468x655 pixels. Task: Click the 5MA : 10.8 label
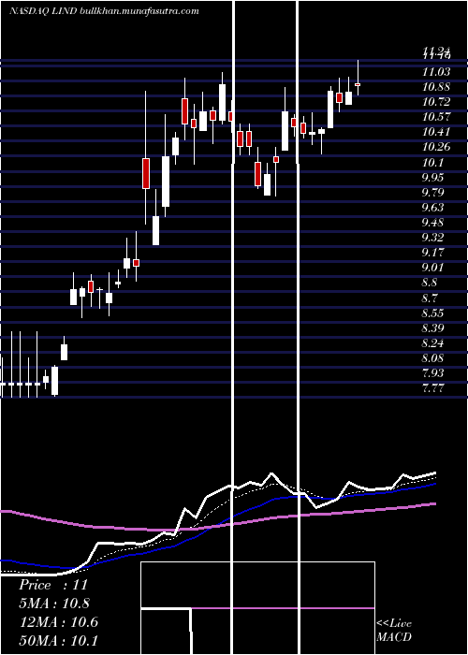tap(54, 604)
